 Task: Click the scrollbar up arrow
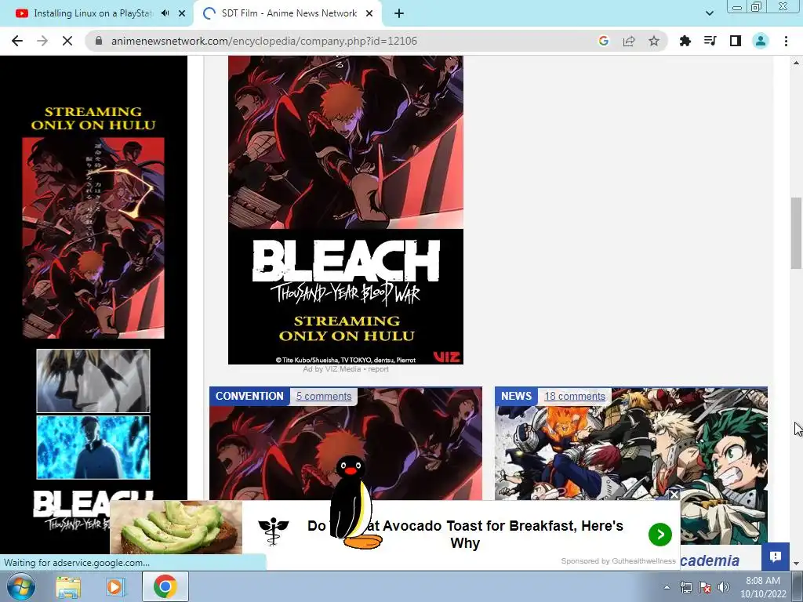click(x=796, y=63)
